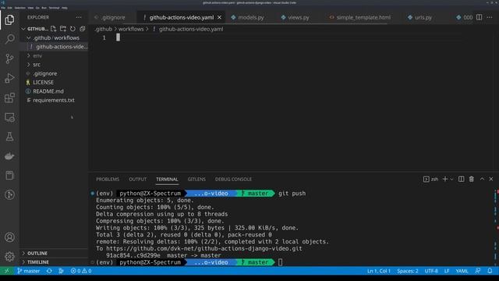
Task: Split the terminal panel
Action: [x=461, y=179]
